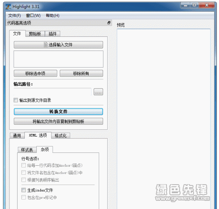Screen dimensions: 219x209
Task: Open the 文件(F) menu
Action: (15, 15)
